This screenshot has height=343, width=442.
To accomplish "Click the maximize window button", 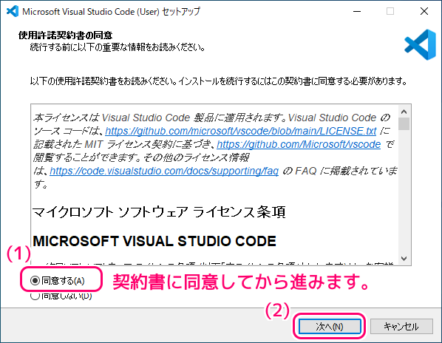I will [x=390, y=11].
